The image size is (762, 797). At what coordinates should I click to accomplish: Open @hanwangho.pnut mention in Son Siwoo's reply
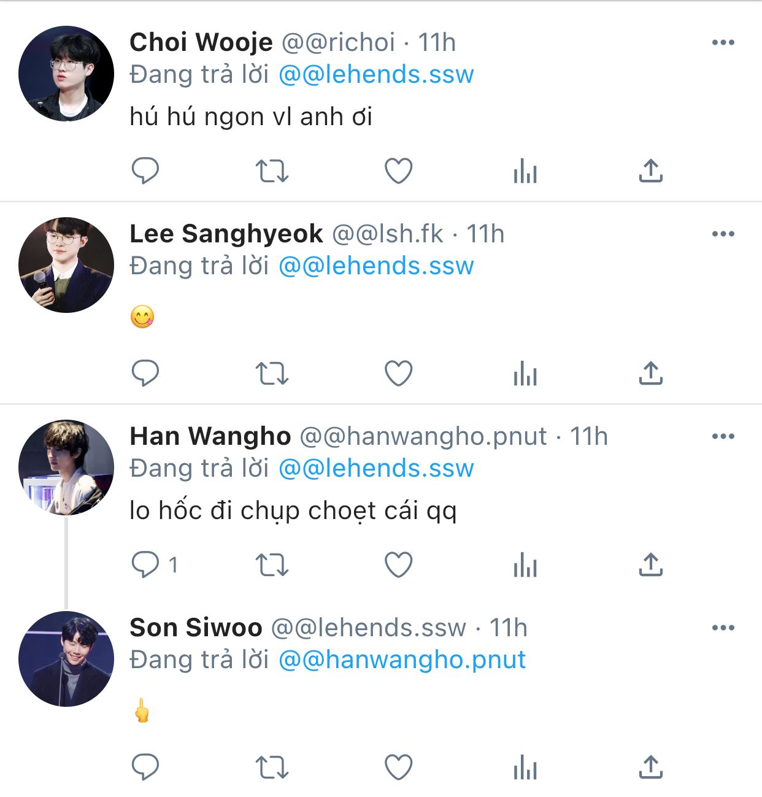(x=402, y=660)
